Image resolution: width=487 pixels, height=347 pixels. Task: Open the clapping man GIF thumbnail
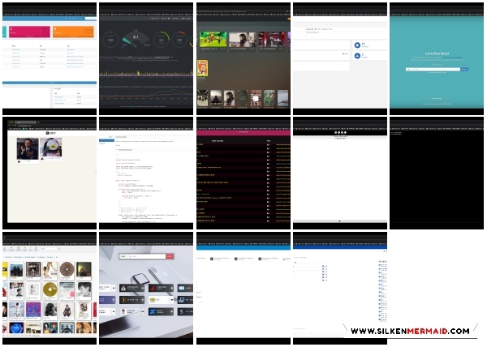point(28,149)
